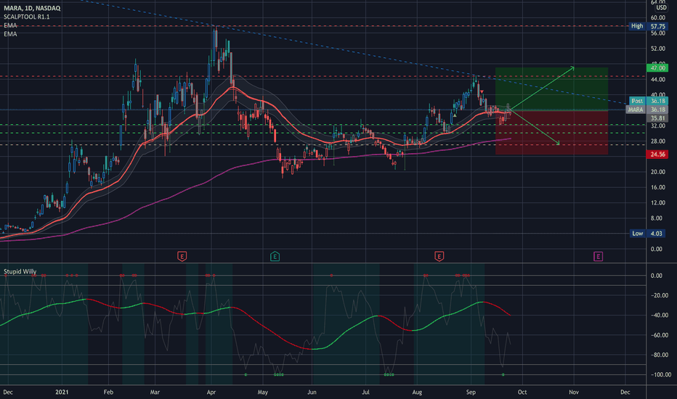Screen dimensions: 677x399
Task: Click the purple E earnings marker
Action: point(598,257)
